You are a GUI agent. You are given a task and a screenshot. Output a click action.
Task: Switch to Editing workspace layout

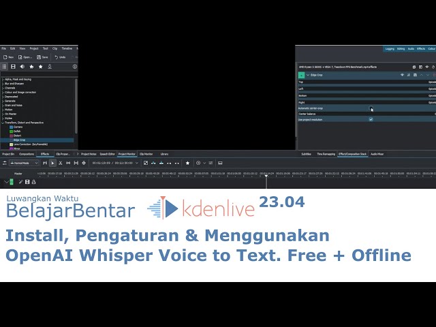[401, 48]
